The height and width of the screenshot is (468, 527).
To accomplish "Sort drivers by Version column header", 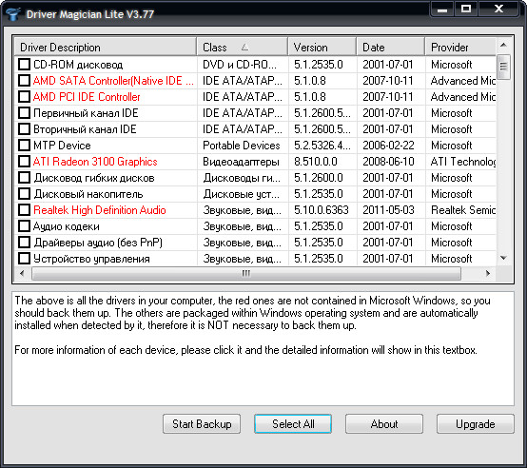I will (x=322, y=47).
